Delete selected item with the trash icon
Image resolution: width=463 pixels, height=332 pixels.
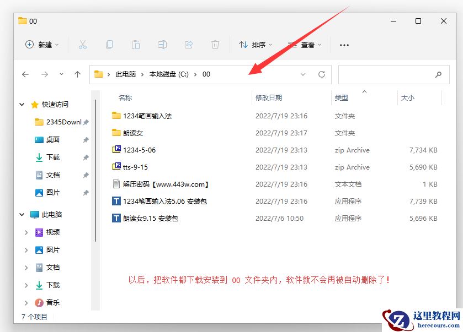click(215, 45)
